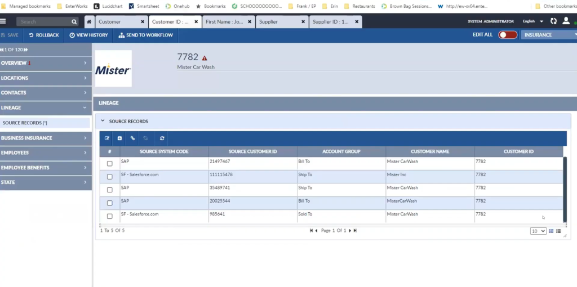The image size is (577, 287).
Task: Click the Mister logo thumbnail
Action: point(113,68)
